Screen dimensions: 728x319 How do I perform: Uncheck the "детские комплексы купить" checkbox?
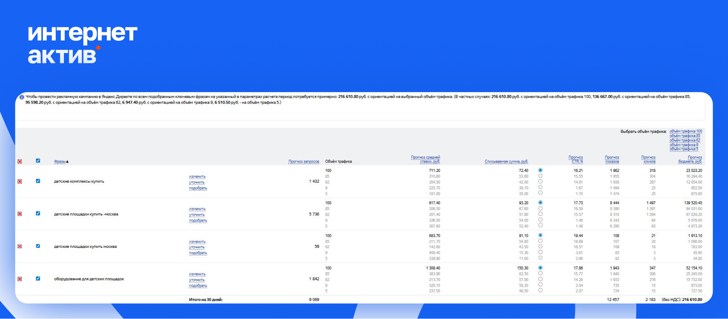pos(38,181)
